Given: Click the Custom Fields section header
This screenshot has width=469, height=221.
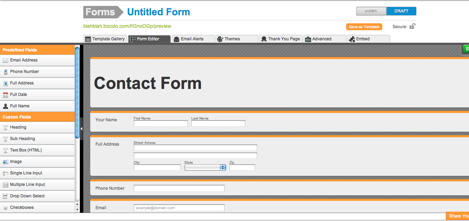Looking at the screenshot, I should pyautogui.click(x=37, y=117).
